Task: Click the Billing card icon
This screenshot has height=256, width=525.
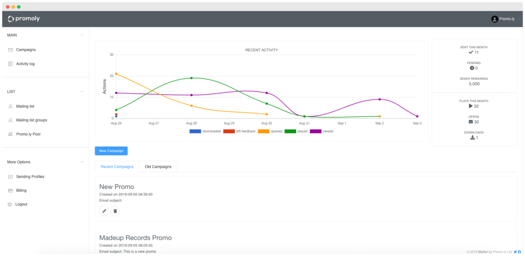Action: [x=10, y=190]
